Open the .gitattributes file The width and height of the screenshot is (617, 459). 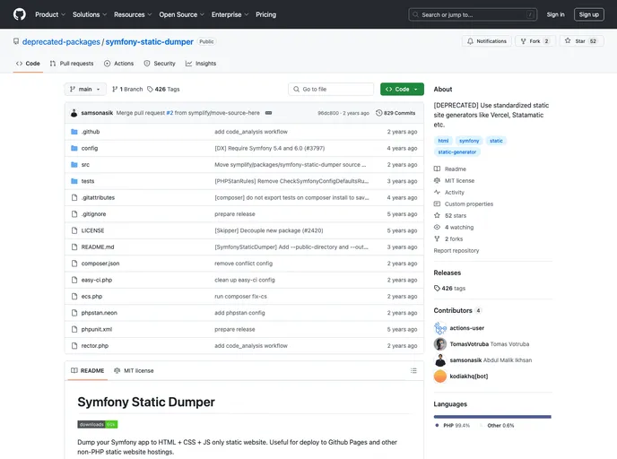[x=98, y=198]
